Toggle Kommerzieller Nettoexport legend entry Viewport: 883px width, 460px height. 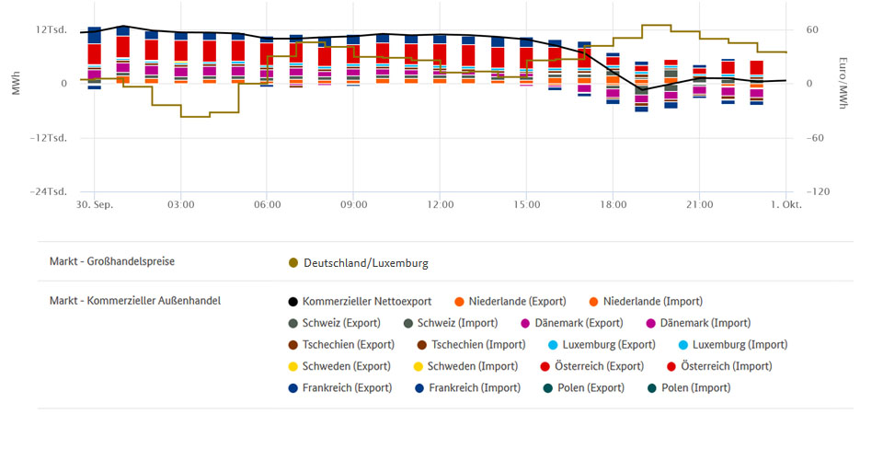[360, 301]
